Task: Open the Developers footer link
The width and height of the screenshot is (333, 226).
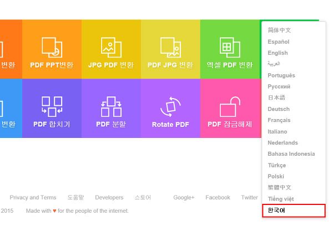Action: (x=109, y=198)
